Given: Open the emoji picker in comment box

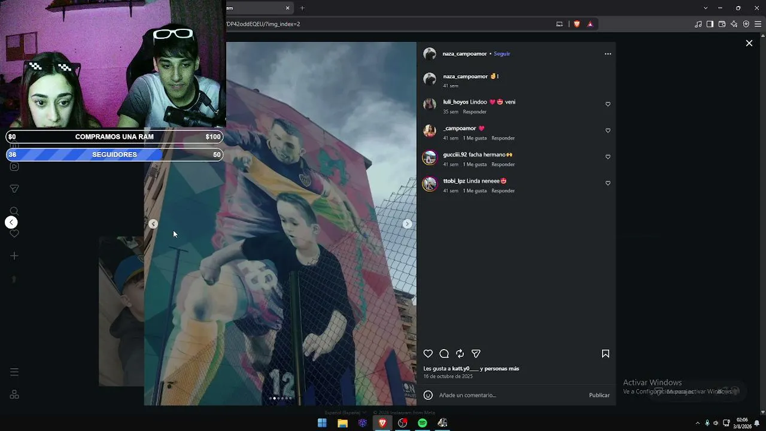Looking at the screenshot, I should 428,395.
